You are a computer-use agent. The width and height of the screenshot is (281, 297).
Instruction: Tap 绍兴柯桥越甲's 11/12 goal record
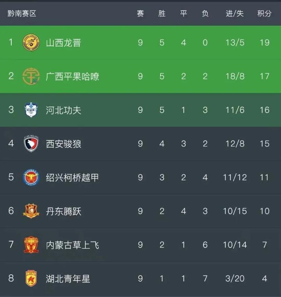(x=235, y=178)
